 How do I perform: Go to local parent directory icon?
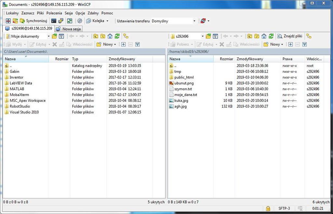pos(96,36)
